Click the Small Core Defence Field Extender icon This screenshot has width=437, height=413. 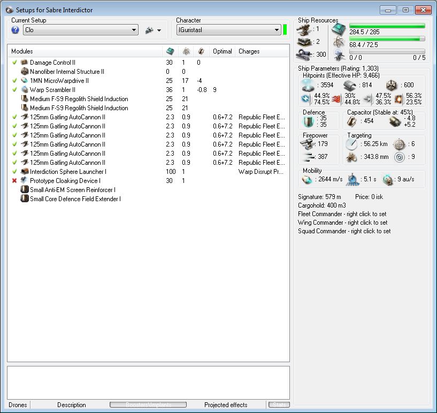tap(25, 198)
